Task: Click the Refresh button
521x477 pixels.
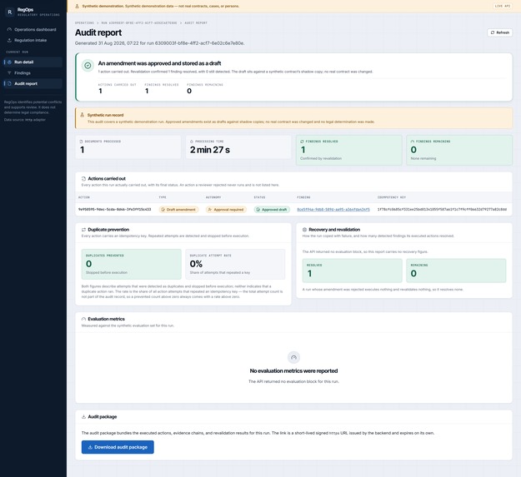Action: coord(499,32)
